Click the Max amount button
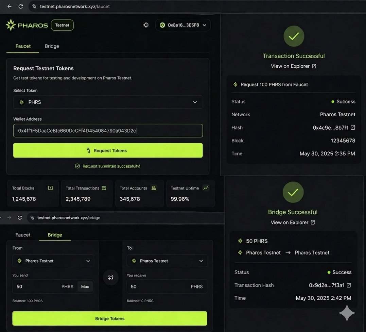 85,286
